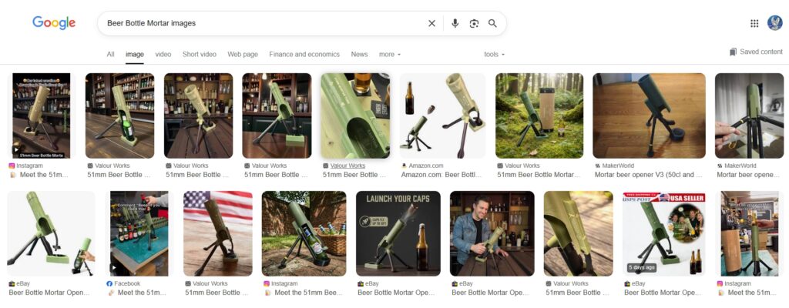The width and height of the screenshot is (789, 308).
Task: Expand the 'more' search categories dropdown
Action: pos(390,55)
